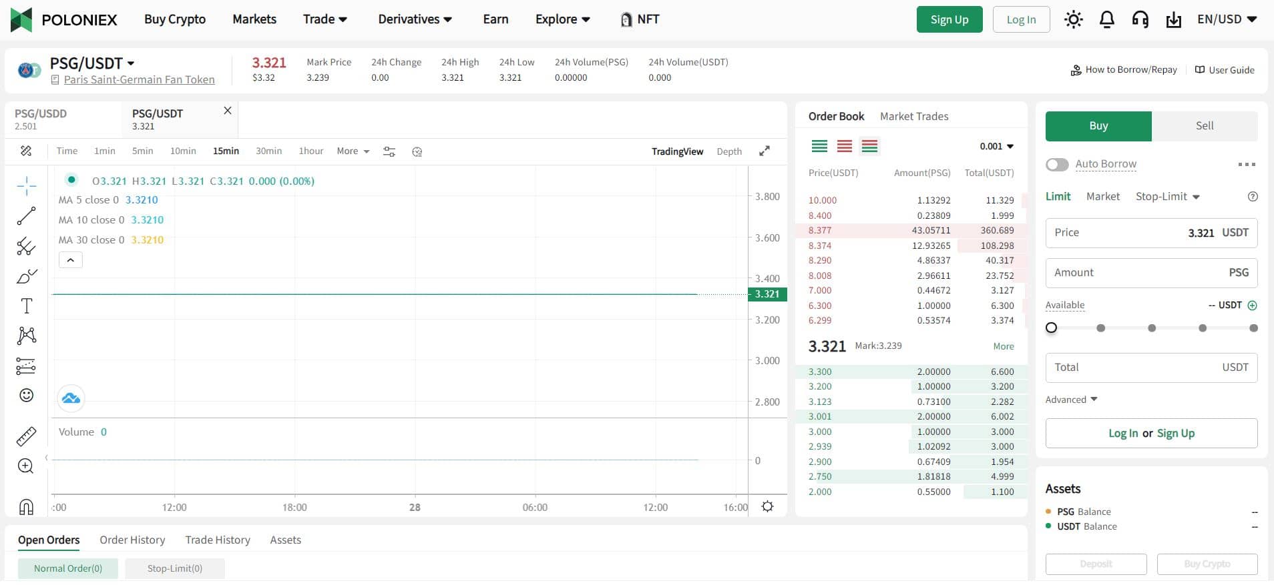Select the chart patterns tool

[x=26, y=335]
